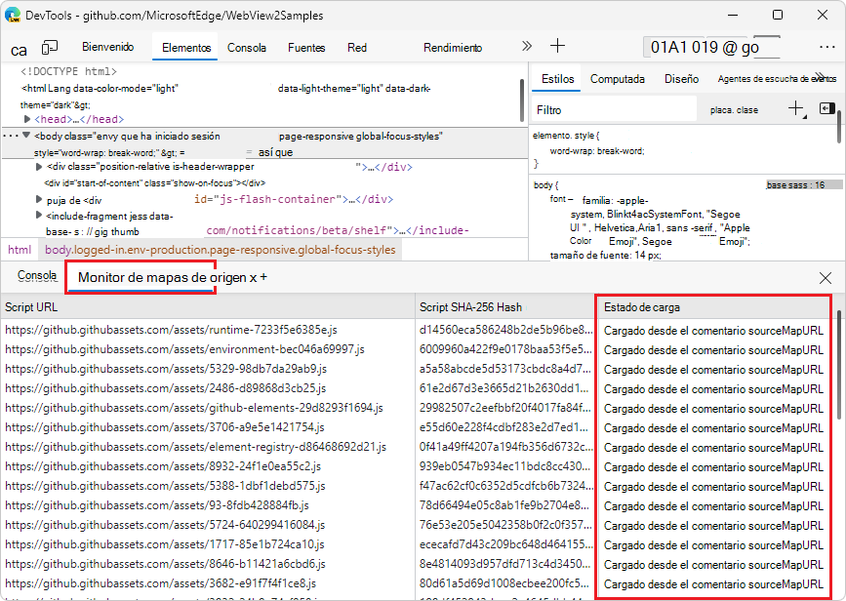Viewport: 846px width, 601px height.
Task: Sort by Script URL column header
Action: [208, 307]
